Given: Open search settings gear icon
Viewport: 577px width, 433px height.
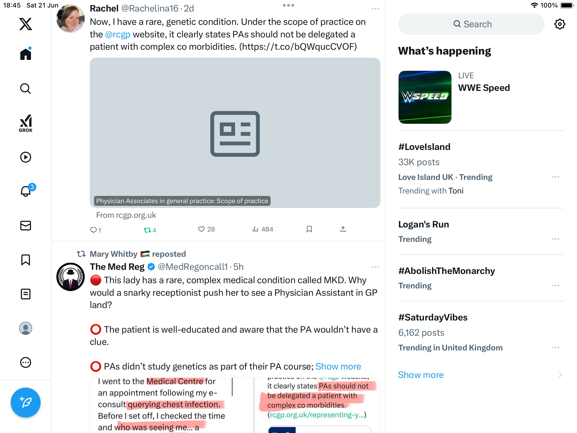Looking at the screenshot, I should (560, 24).
